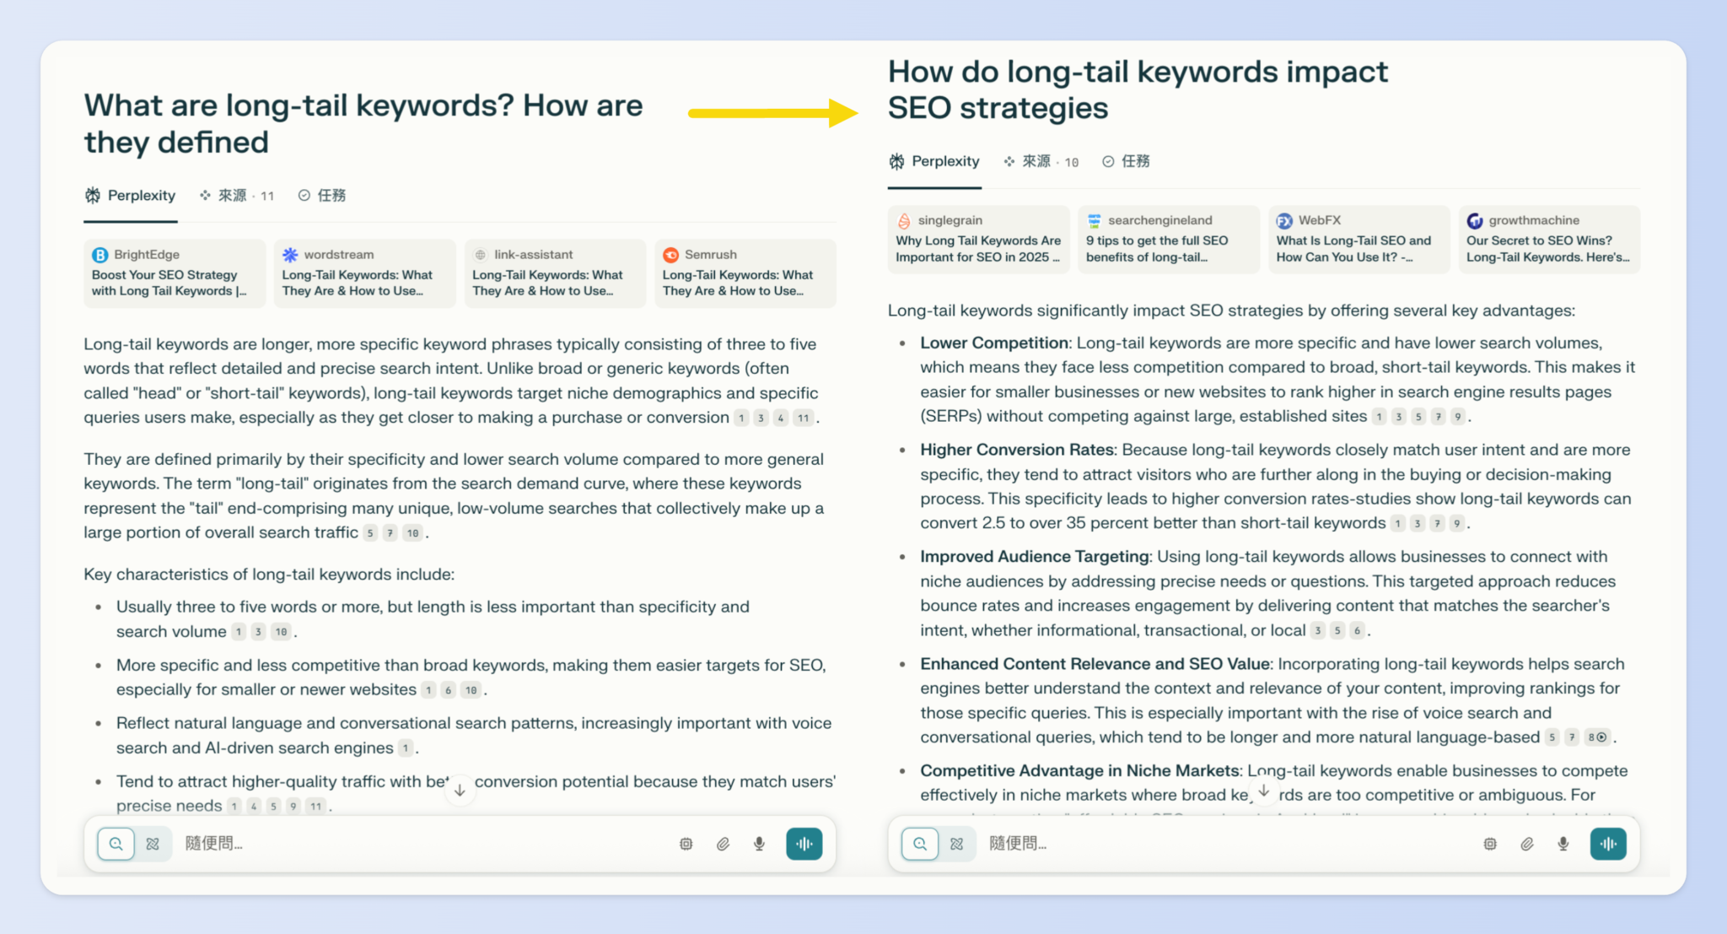Viewport: 1727px width, 934px height.
Task: Open the right panel tasks tab
Action: pyautogui.click(x=1126, y=161)
